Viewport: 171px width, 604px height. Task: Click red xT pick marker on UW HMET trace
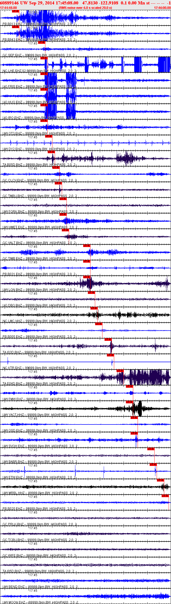point(63,214)
